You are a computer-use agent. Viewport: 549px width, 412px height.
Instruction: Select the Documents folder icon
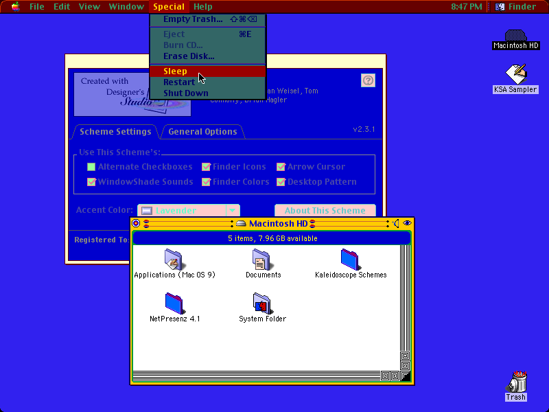[261, 260]
